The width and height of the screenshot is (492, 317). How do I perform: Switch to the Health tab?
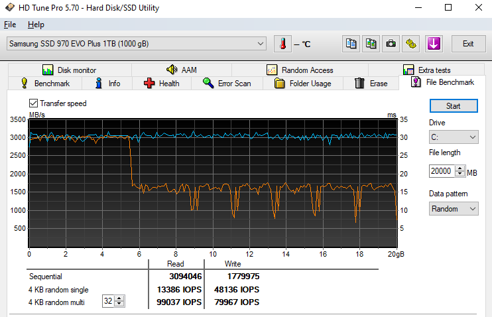(162, 84)
